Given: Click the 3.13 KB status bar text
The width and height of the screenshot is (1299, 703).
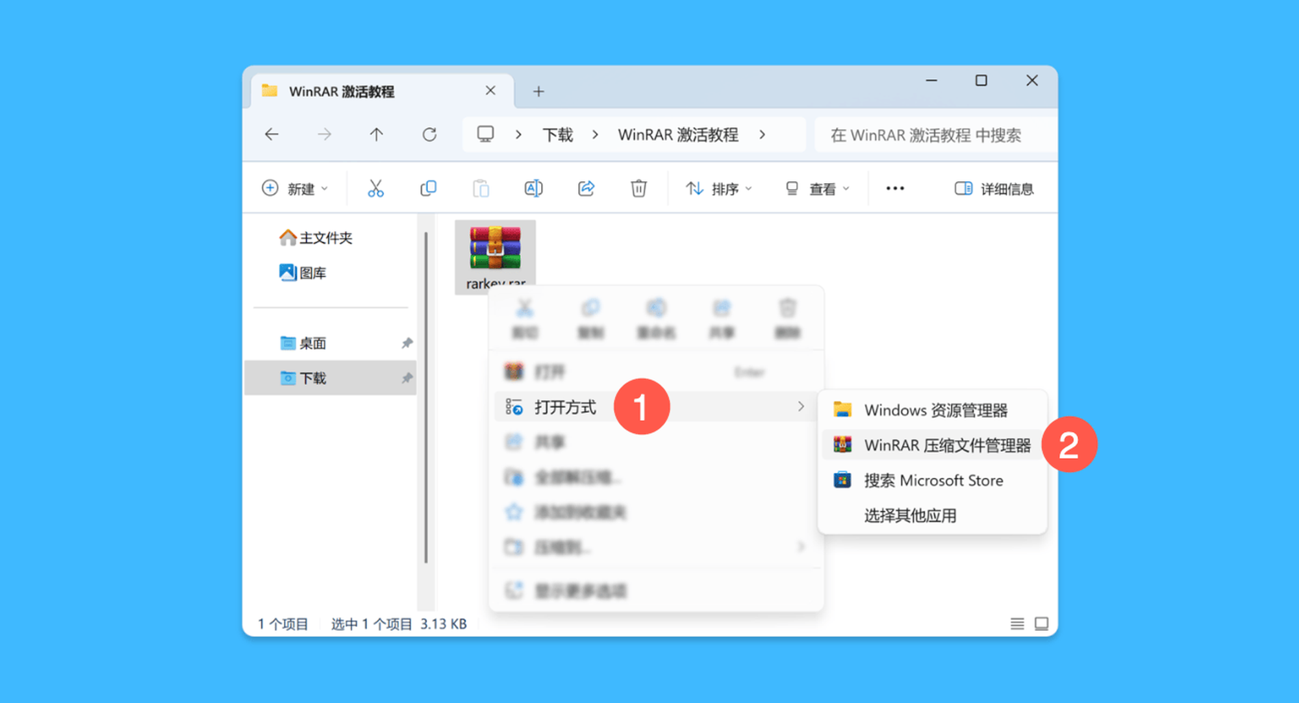Looking at the screenshot, I should pos(444,624).
